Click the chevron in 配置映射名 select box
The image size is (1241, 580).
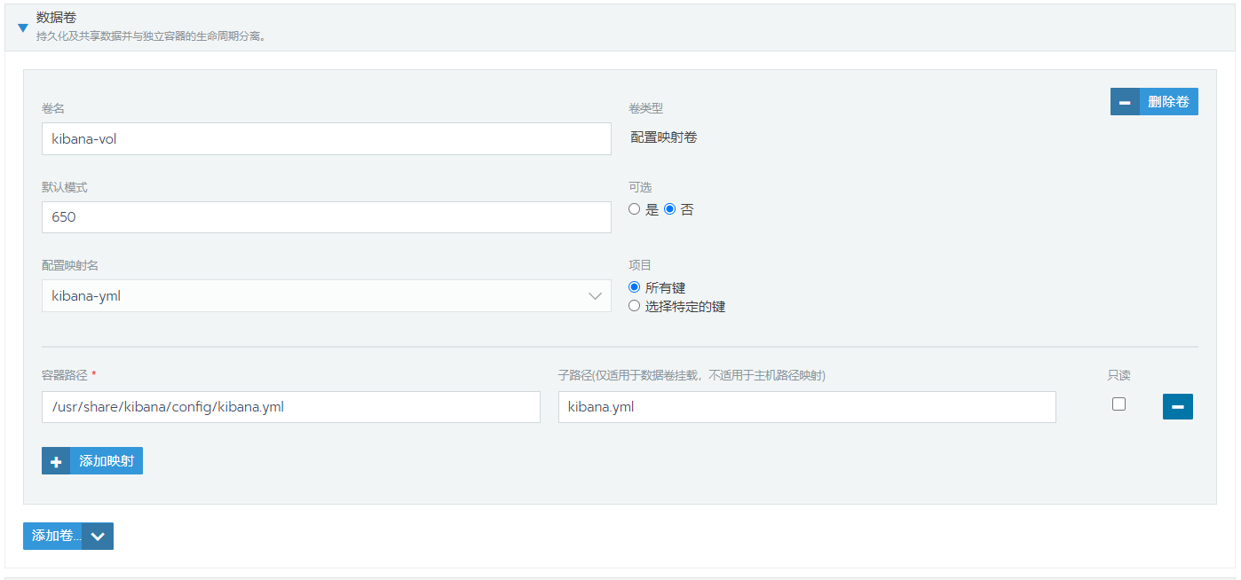pos(595,296)
